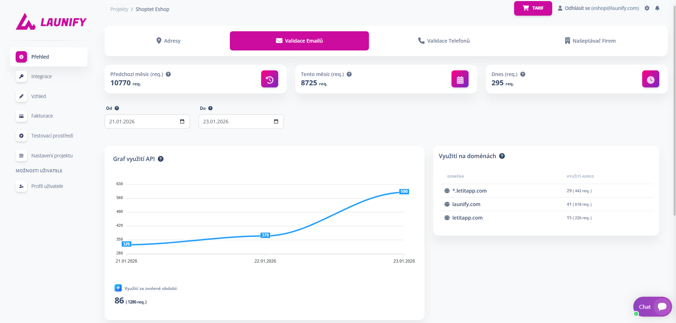Click the TARIF button
The image size is (676, 323).
[x=533, y=8]
